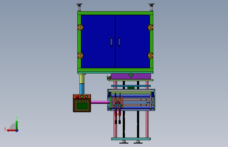Select the upper hinge on the right door
The image size is (228, 147).
coord(150,27)
